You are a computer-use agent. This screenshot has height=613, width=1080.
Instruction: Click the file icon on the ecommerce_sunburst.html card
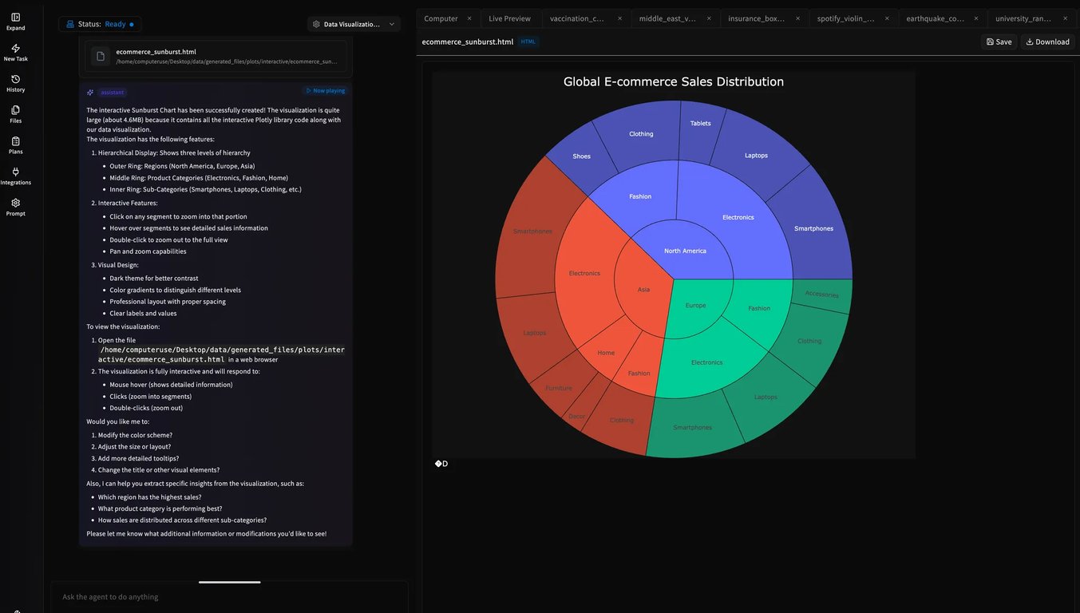click(x=101, y=57)
